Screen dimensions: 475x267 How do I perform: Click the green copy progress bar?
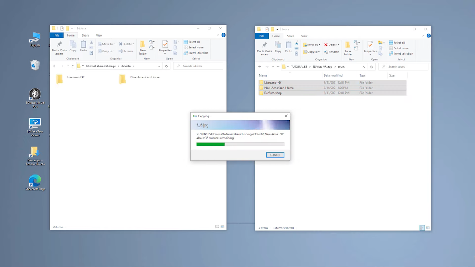[x=211, y=144]
